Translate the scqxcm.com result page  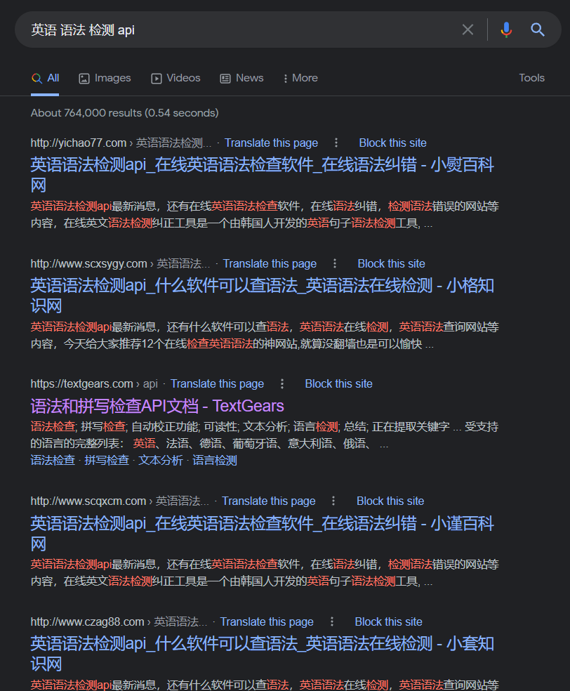(x=268, y=501)
